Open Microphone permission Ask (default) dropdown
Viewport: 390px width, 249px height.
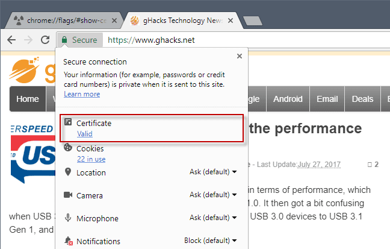pos(213,218)
